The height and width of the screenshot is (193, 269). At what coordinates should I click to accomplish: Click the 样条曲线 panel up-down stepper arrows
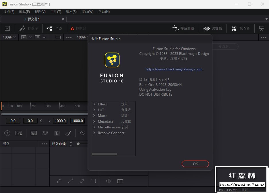(x=71, y=144)
